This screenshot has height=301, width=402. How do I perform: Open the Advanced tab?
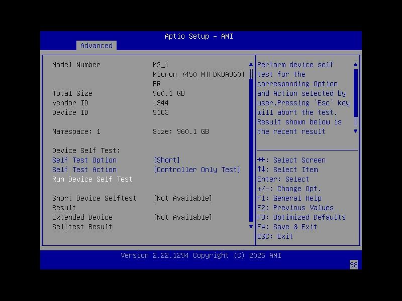[x=96, y=46]
